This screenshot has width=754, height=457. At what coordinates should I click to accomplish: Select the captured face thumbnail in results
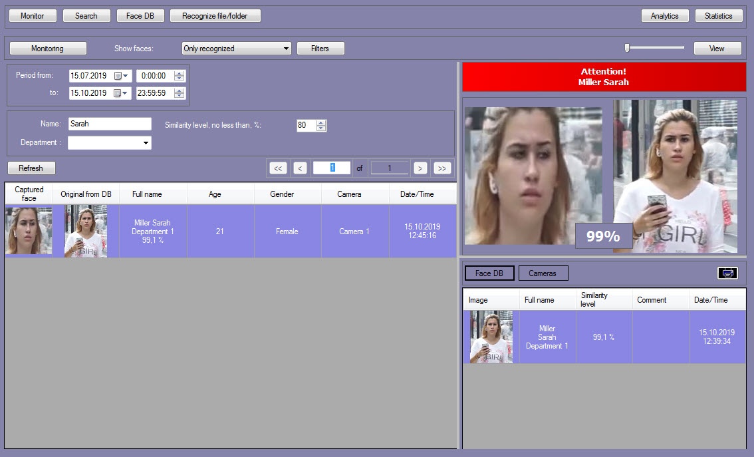pos(29,231)
